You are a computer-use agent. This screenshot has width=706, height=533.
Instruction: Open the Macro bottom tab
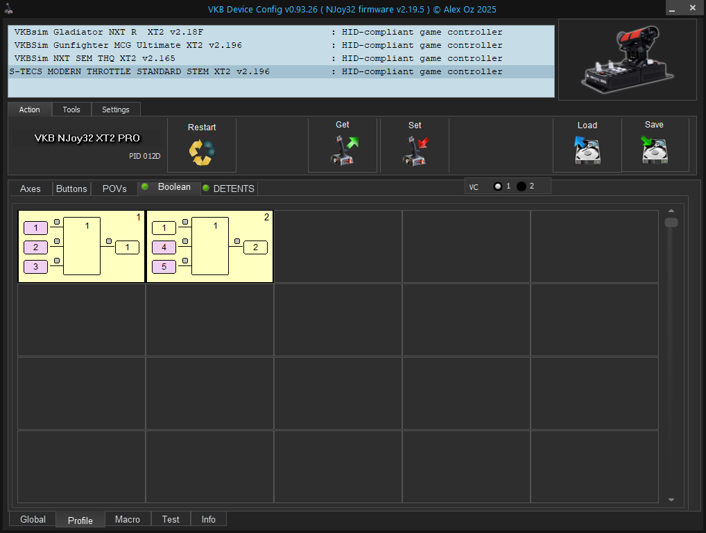128,519
